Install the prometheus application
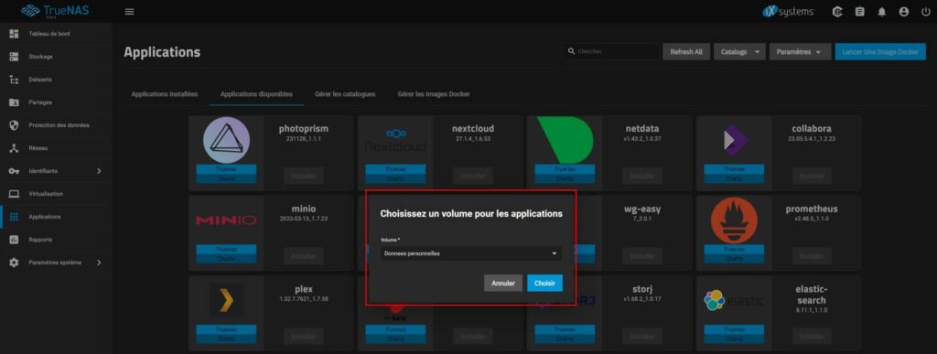Screen dimensions: 937x354 [x=812, y=255]
